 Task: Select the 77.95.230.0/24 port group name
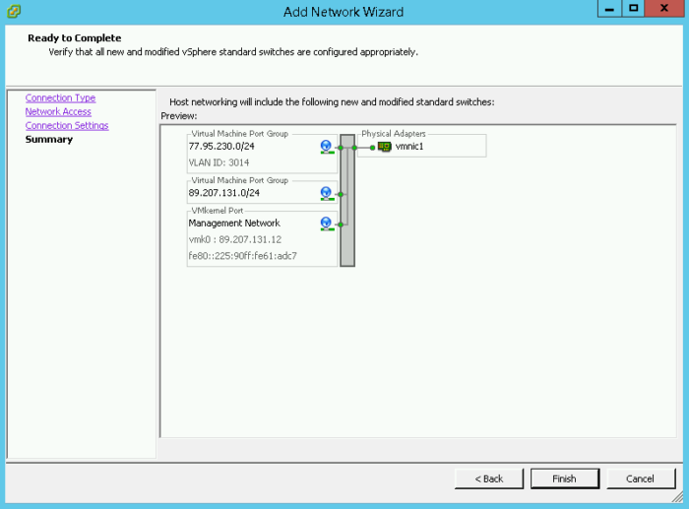[x=221, y=147]
